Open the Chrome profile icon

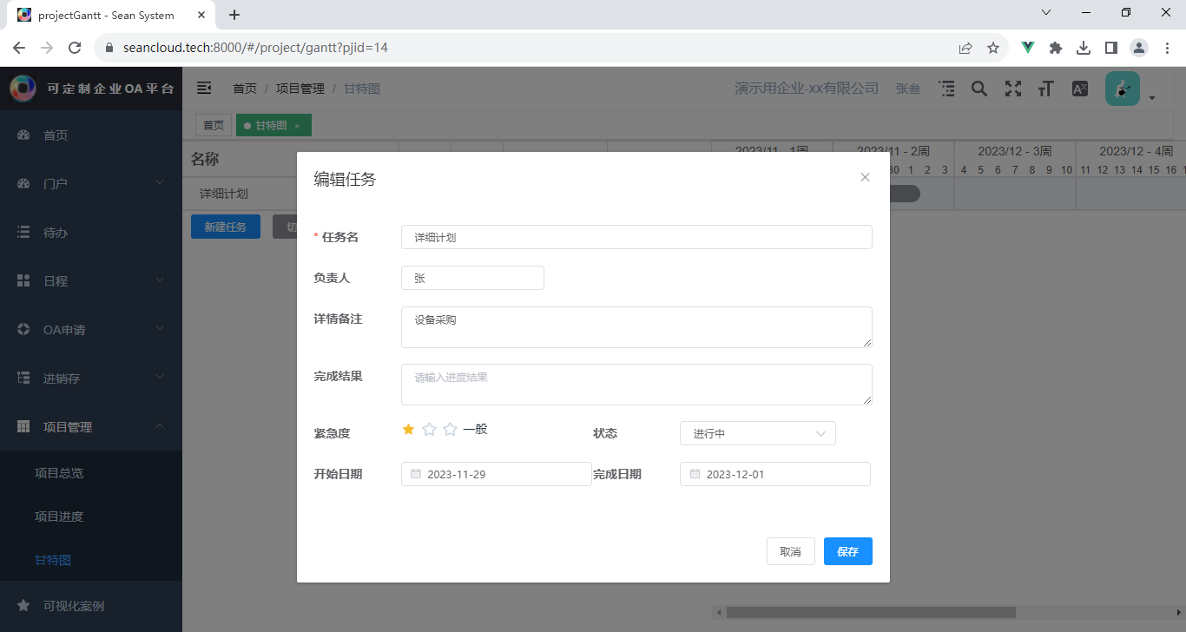pyautogui.click(x=1139, y=48)
